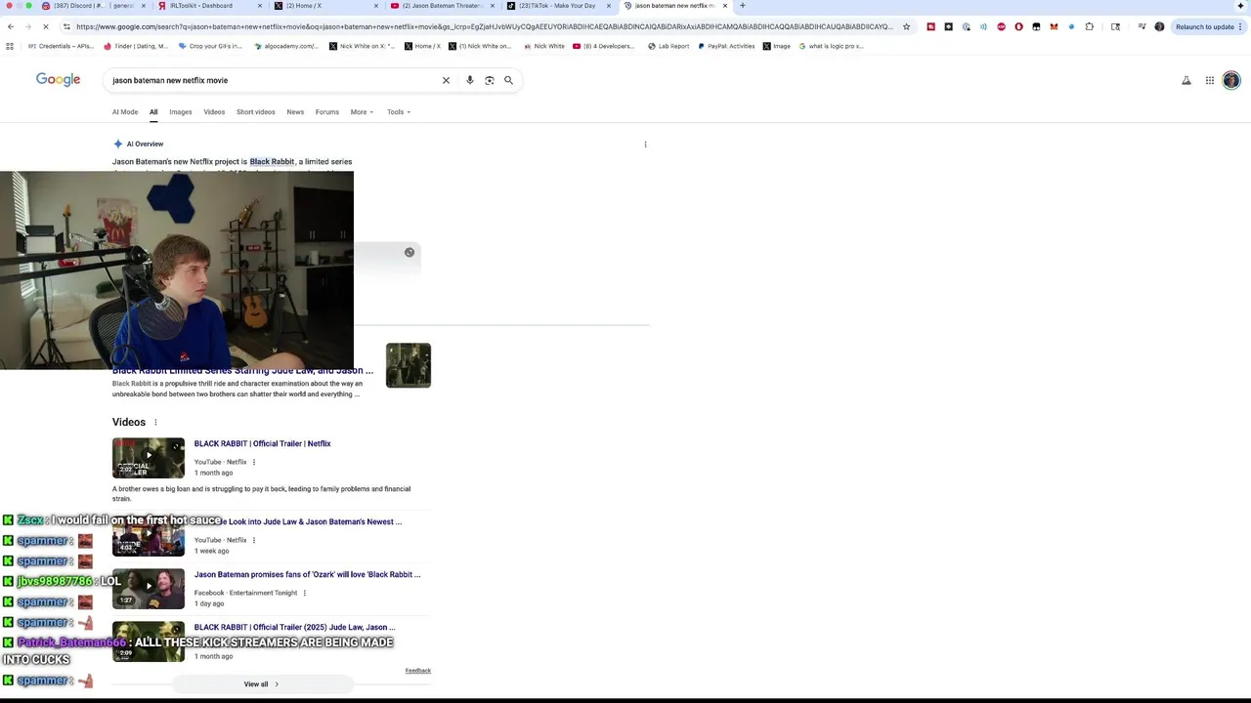Submit search with the magnifying glass icon

pos(508,80)
